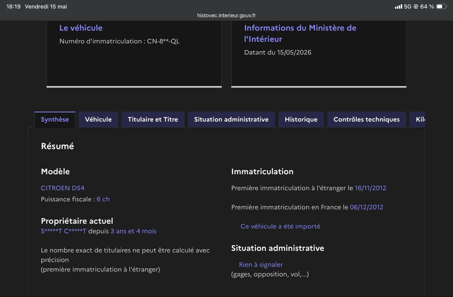Click the '3 ans et 4 mois' duration
The image size is (453, 297).
pos(133,231)
